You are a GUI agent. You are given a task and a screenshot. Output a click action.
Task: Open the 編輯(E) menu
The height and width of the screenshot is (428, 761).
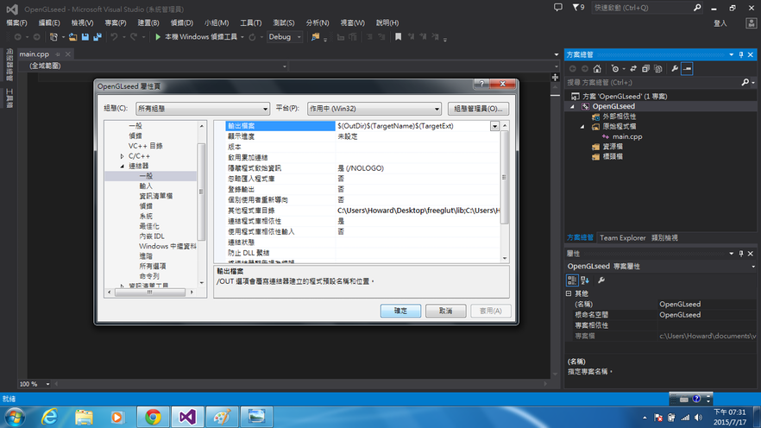(x=49, y=22)
